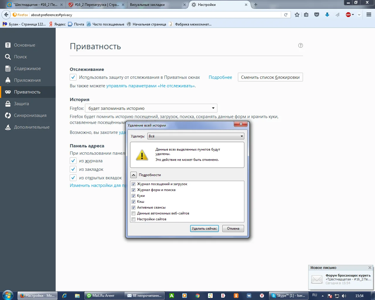
Task: Bookmark this page with the star icon
Action: coord(297,15)
